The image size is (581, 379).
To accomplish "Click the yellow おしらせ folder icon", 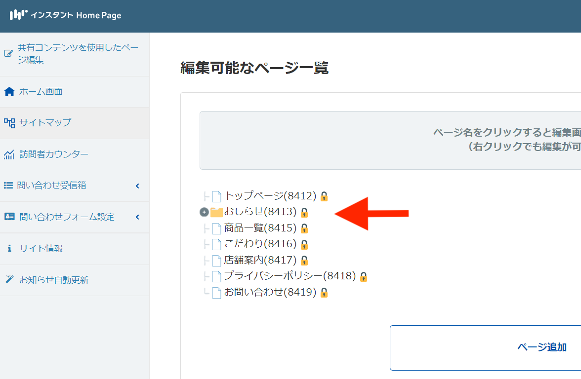I will [216, 212].
